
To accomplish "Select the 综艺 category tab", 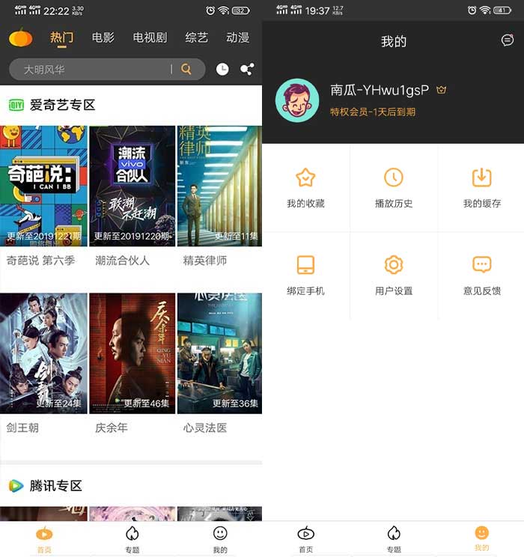I will 197,37.
